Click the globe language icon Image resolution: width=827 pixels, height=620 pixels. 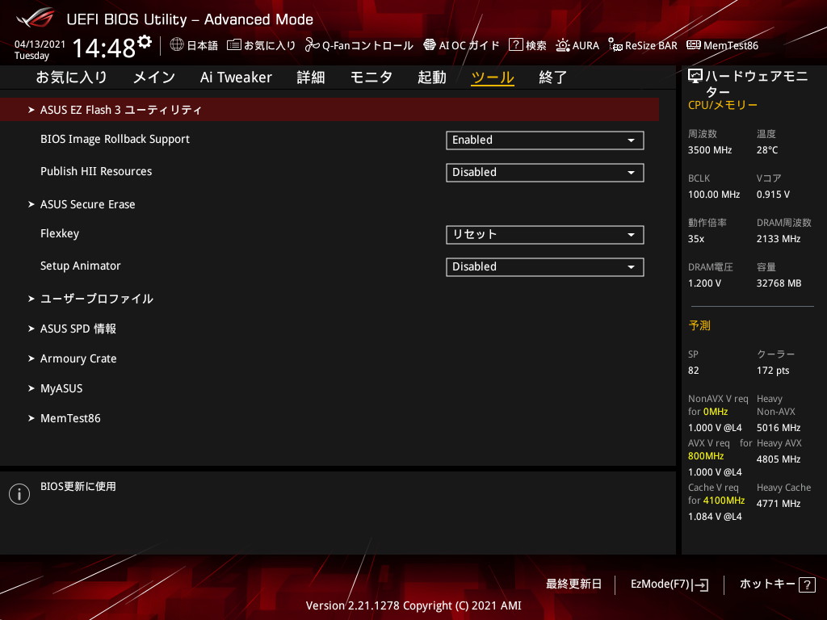point(177,45)
